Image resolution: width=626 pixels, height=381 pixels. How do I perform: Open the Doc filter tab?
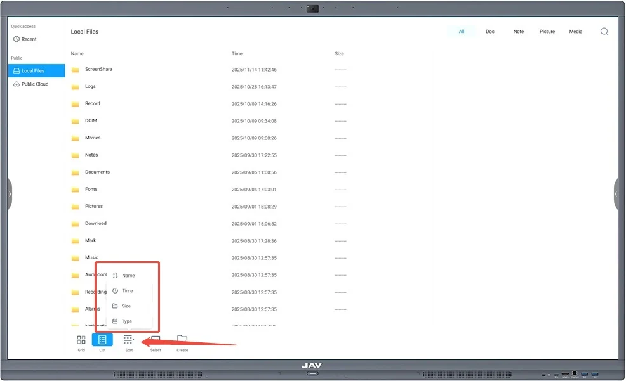[x=489, y=30]
